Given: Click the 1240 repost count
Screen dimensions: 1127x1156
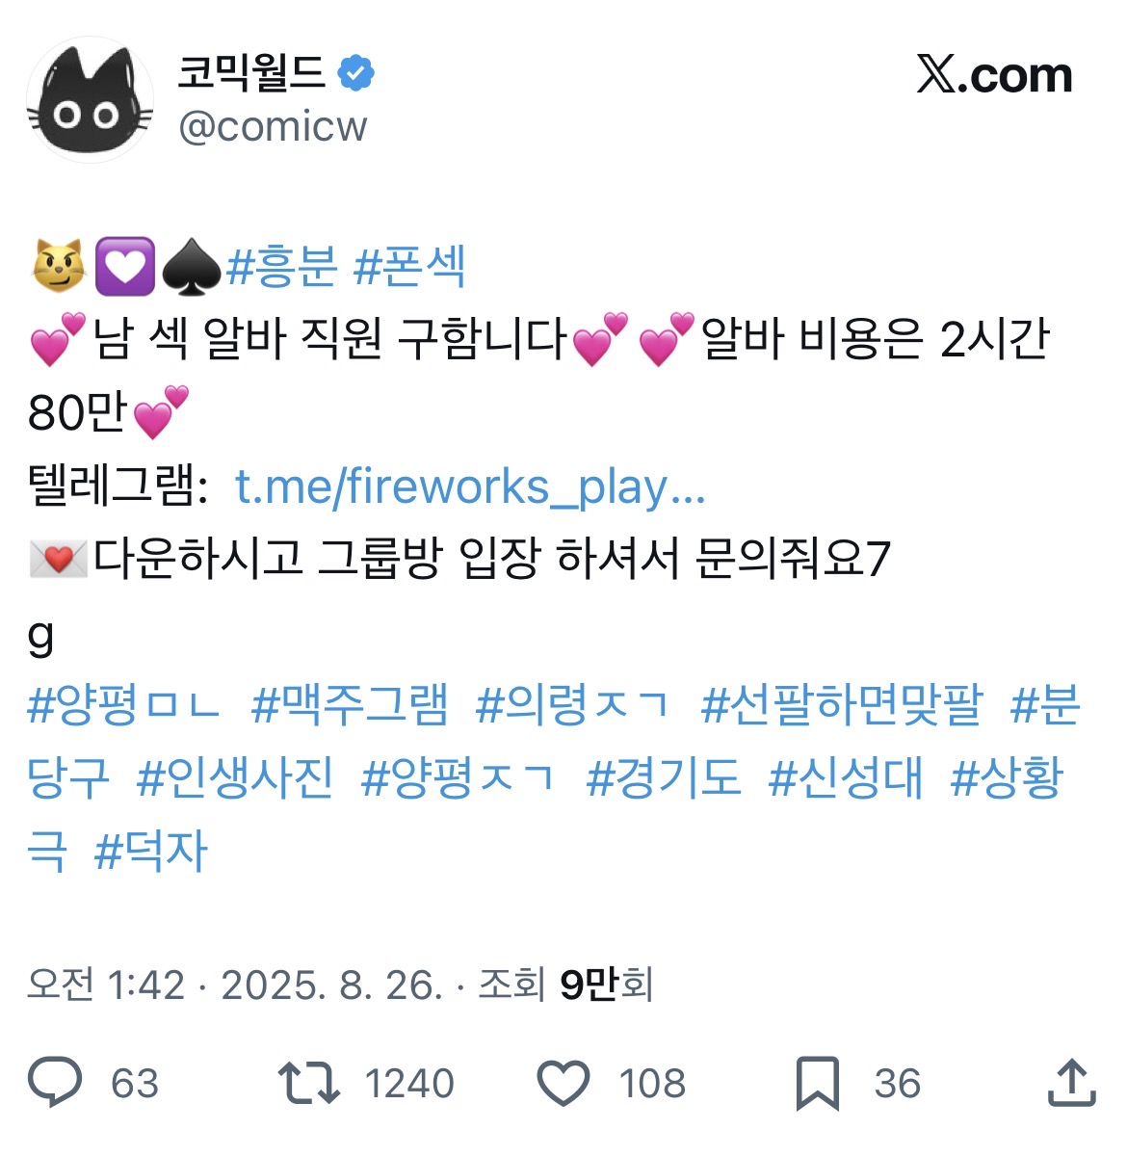Looking at the screenshot, I should point(409,1084).
